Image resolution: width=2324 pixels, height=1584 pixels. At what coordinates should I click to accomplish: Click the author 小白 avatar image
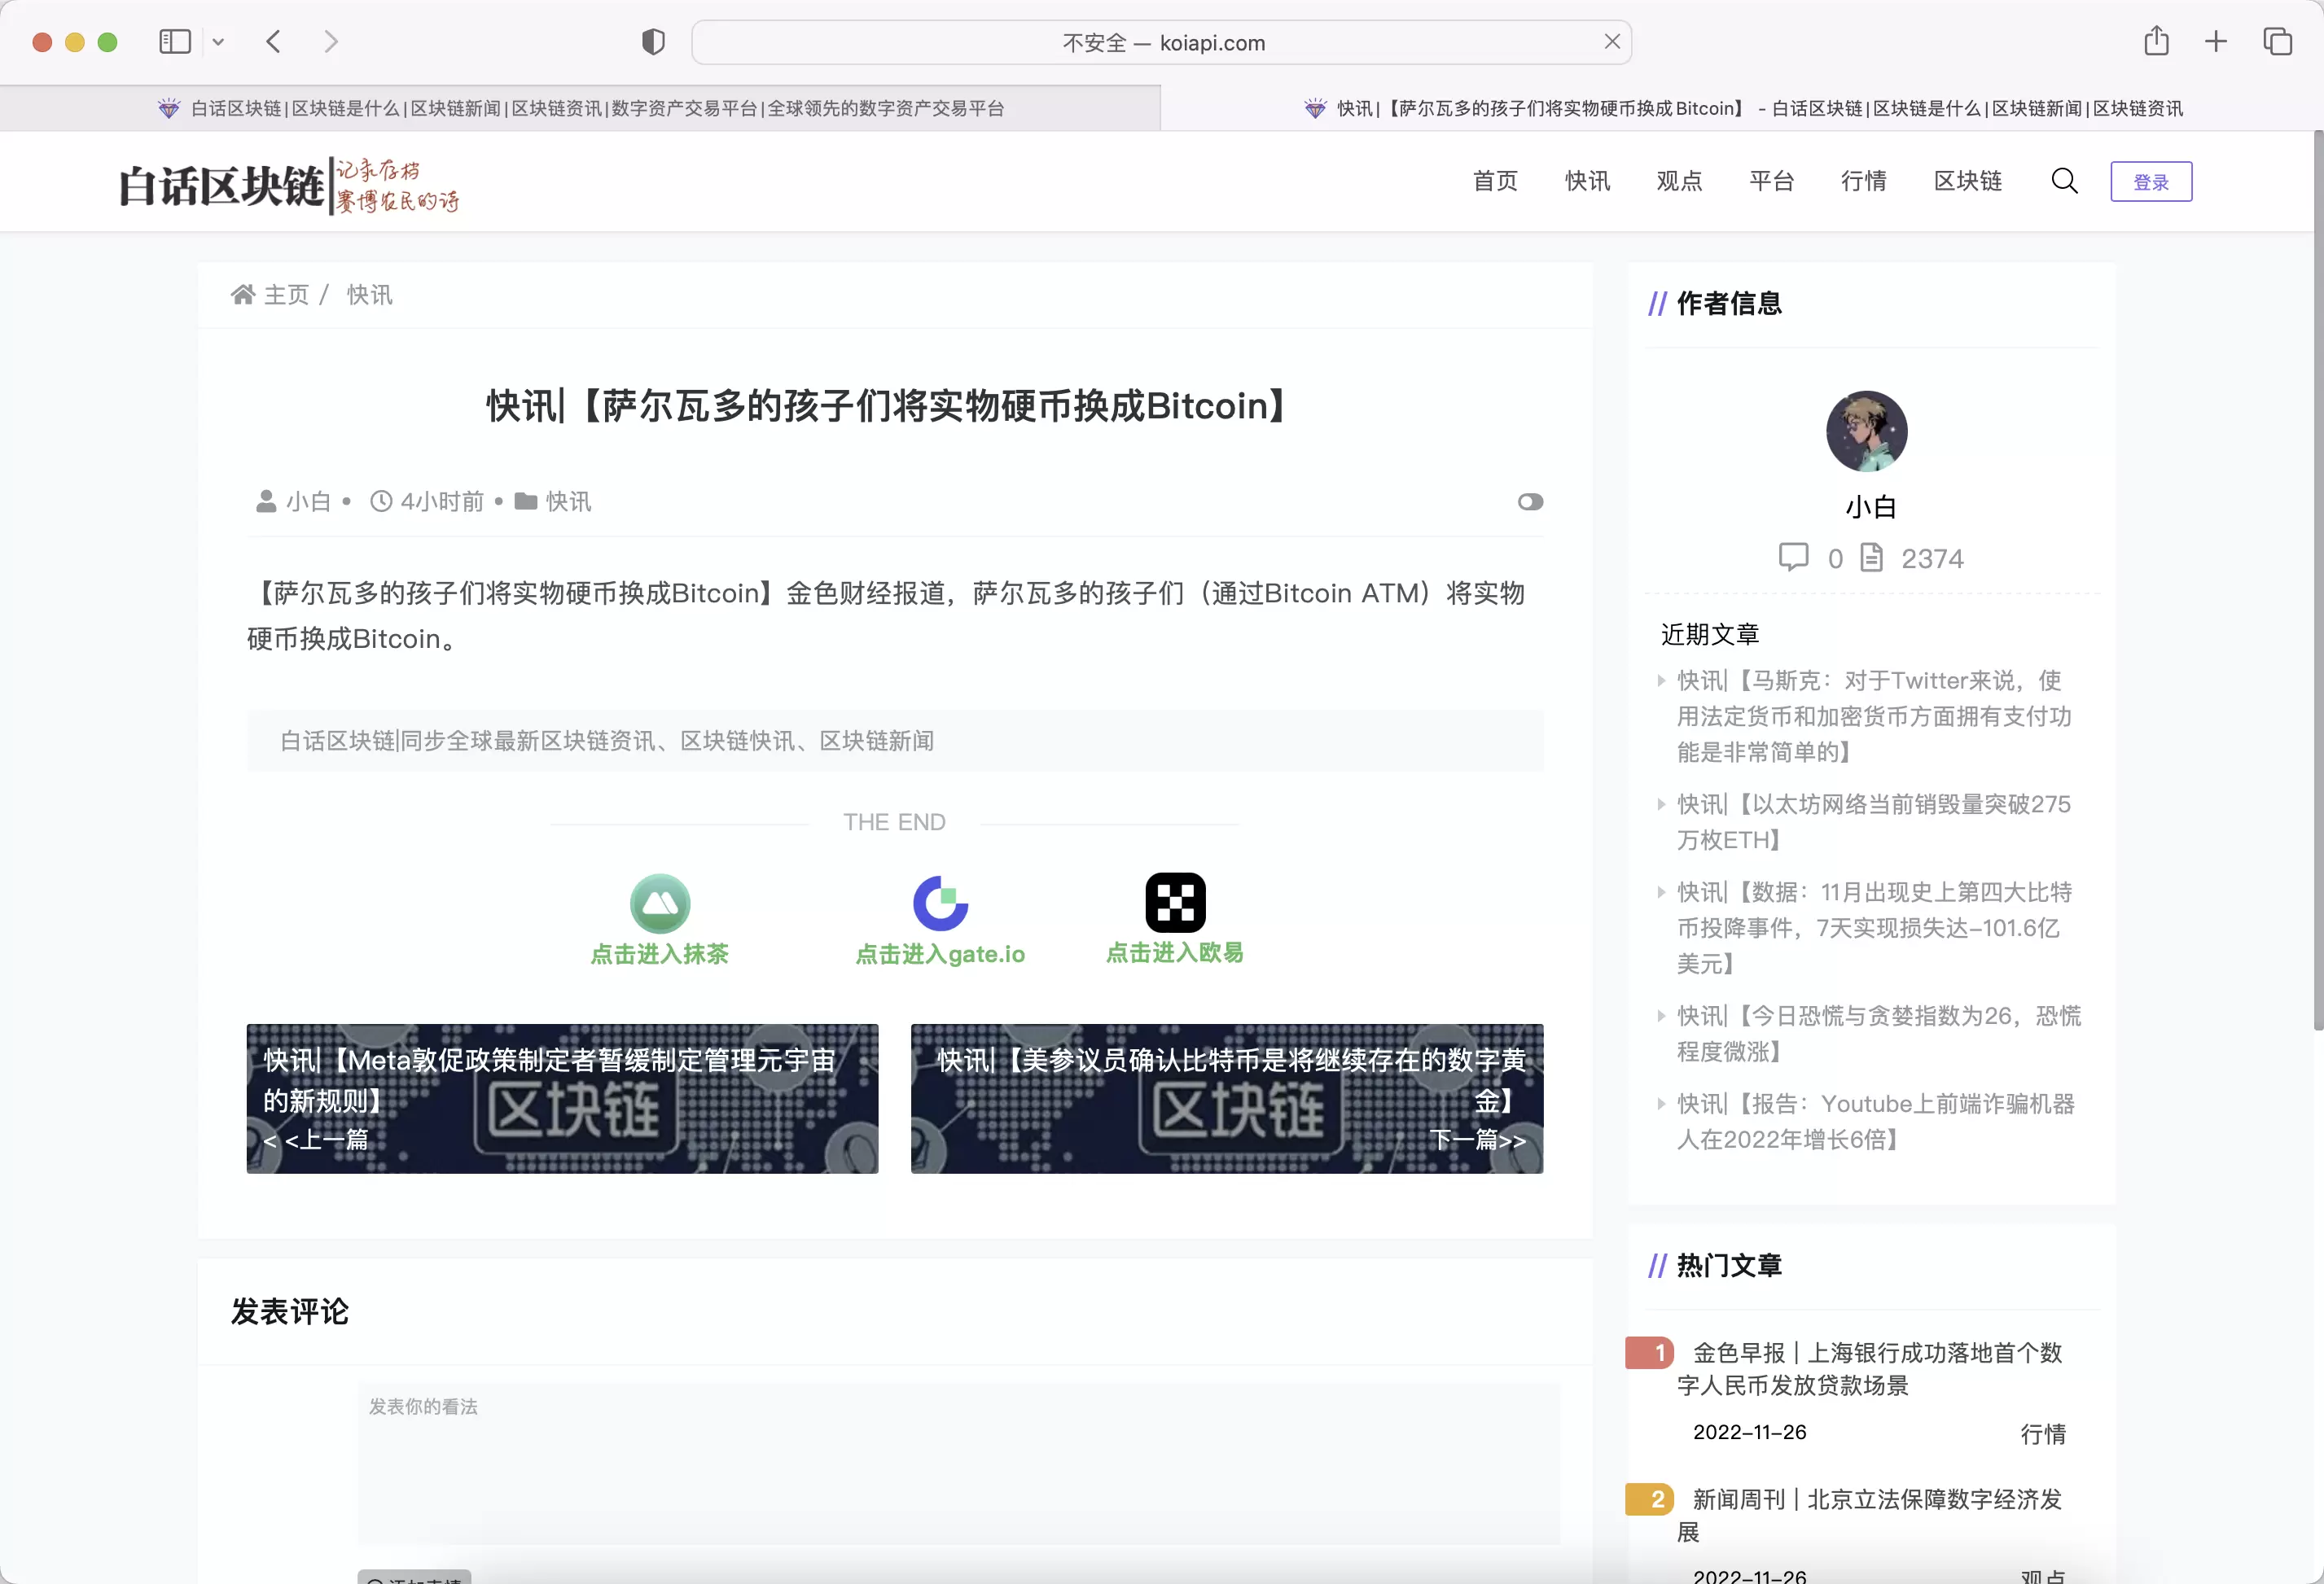(x=1866, y=431)
